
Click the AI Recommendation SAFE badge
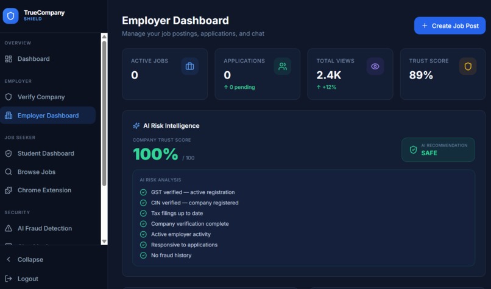click(x=438, y=150)
